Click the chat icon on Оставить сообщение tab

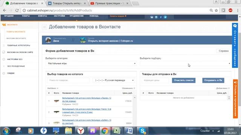pos(235,26)
